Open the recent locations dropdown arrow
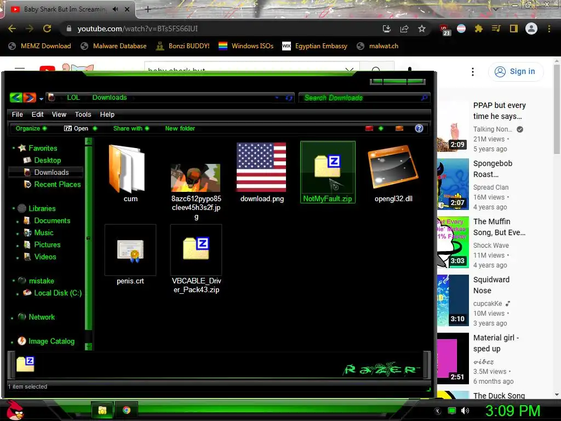 coord(41,99)
